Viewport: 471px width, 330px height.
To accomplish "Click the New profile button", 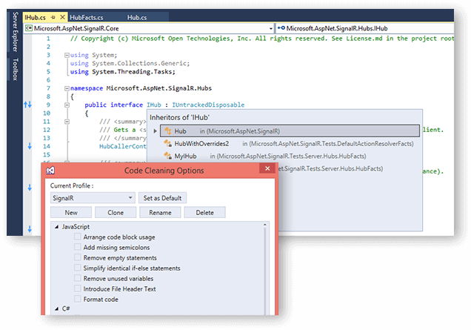I will point(71,212).
